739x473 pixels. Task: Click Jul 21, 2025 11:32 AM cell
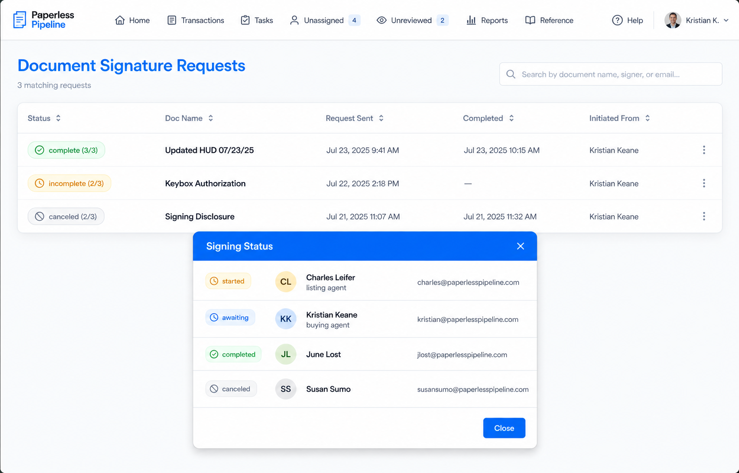click(500, 217)
